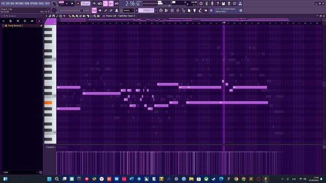Click arrow left of Pattern 1 selector
The width and height of the screenshot is (326, 183).
pyautogui.click(x=137, y=10)
